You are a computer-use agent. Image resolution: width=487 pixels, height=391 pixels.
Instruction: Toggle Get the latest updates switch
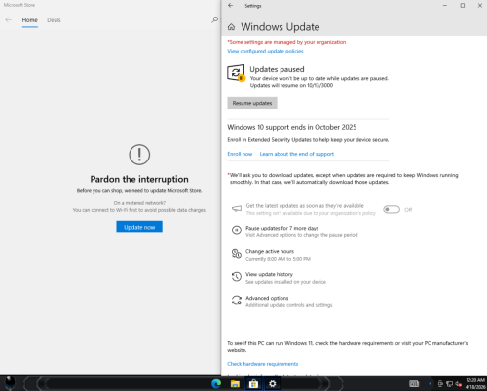[392, 210]
